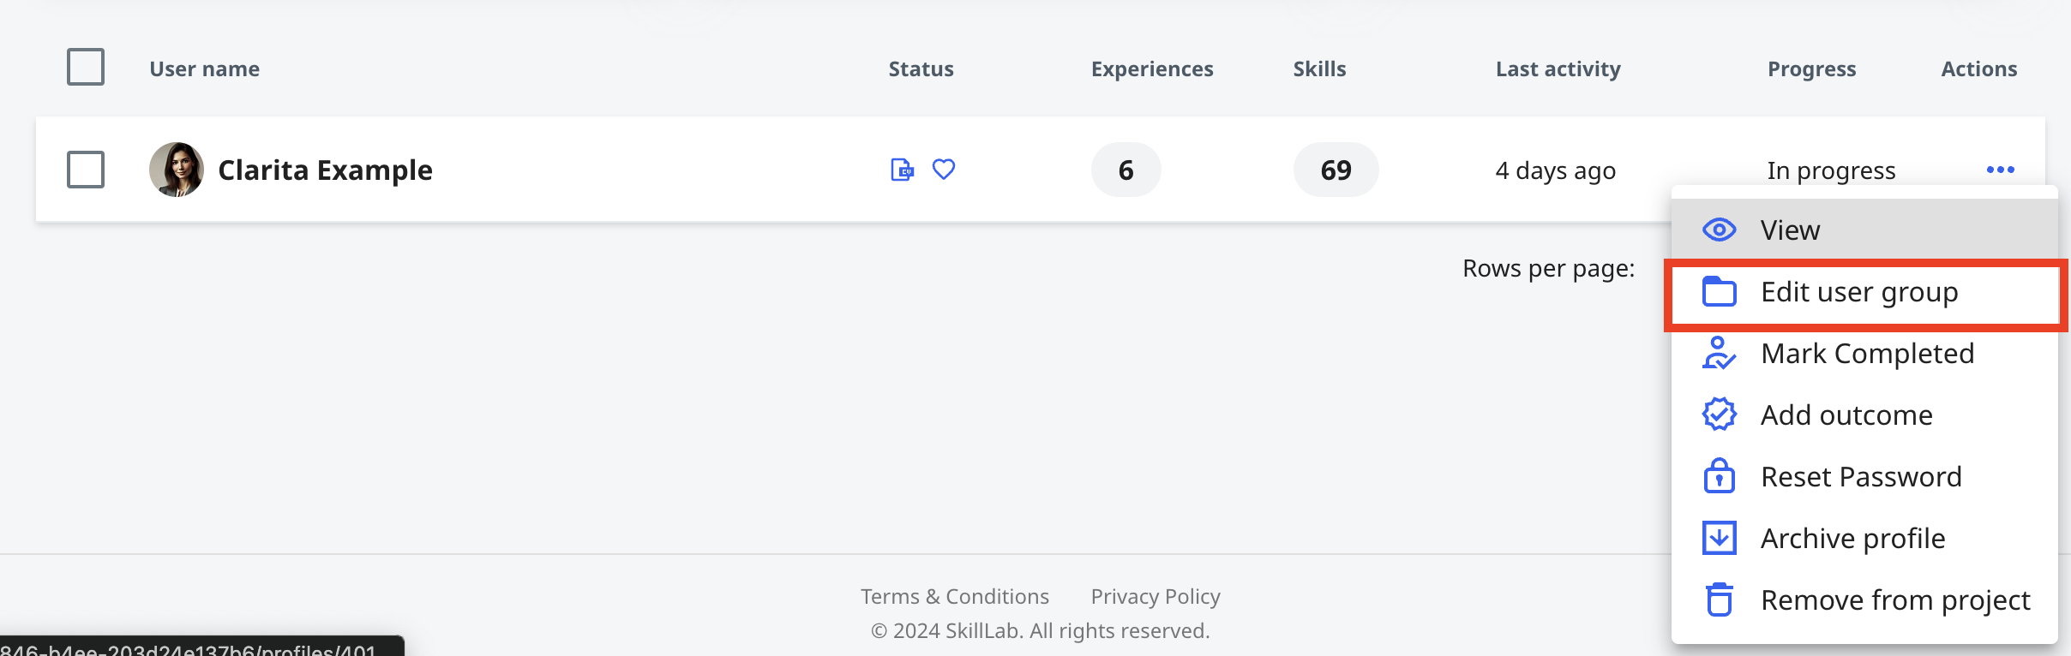Image resolution: width=2071 pixels, height=656 pixels.
Task: Click the eye icon next to View
Action: click(x=1719, y=230)
